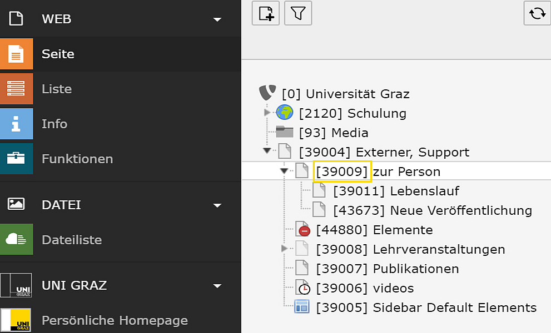Open the green Dateiliste icon
The image size is (551, 333).
click(17, 239)
